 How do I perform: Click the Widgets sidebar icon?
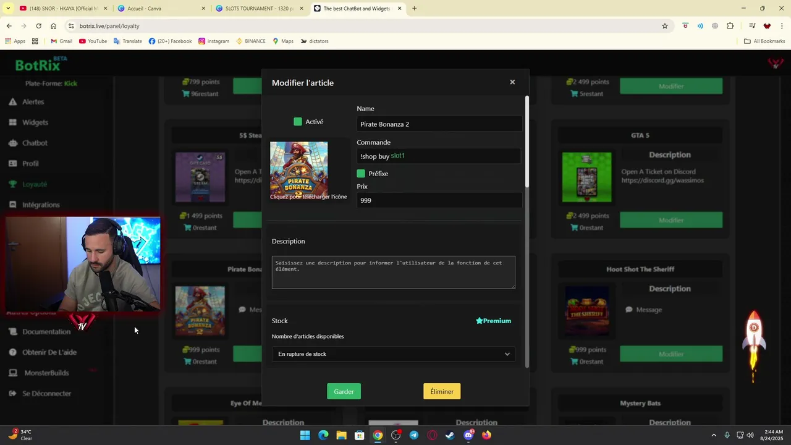click(x=12, y=122)
